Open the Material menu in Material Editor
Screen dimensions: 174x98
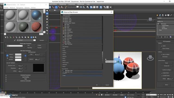pyautogui.click(x=12, y=8)
